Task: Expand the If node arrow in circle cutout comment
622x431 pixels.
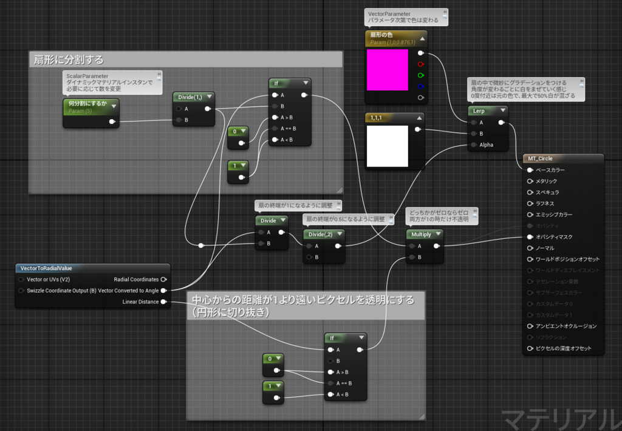Action: coord(361,338)
